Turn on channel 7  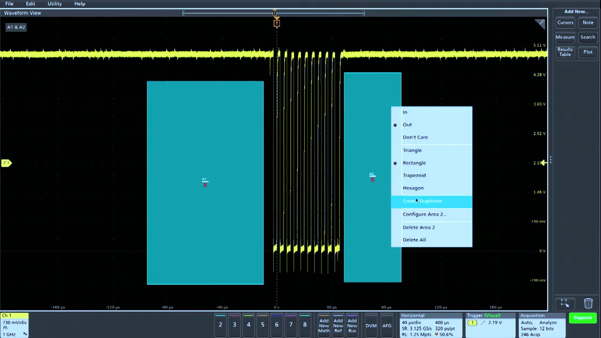coord(291,324)
